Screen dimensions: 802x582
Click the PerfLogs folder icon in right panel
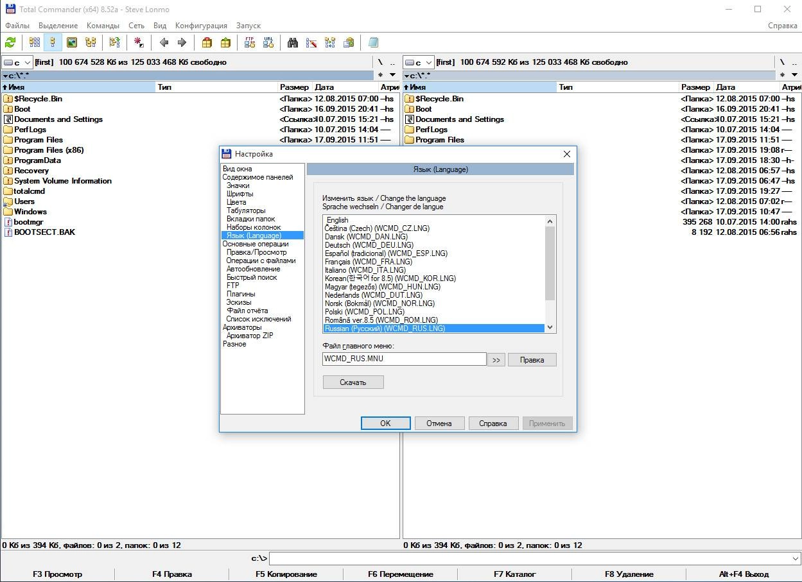[x=409, y=130]
